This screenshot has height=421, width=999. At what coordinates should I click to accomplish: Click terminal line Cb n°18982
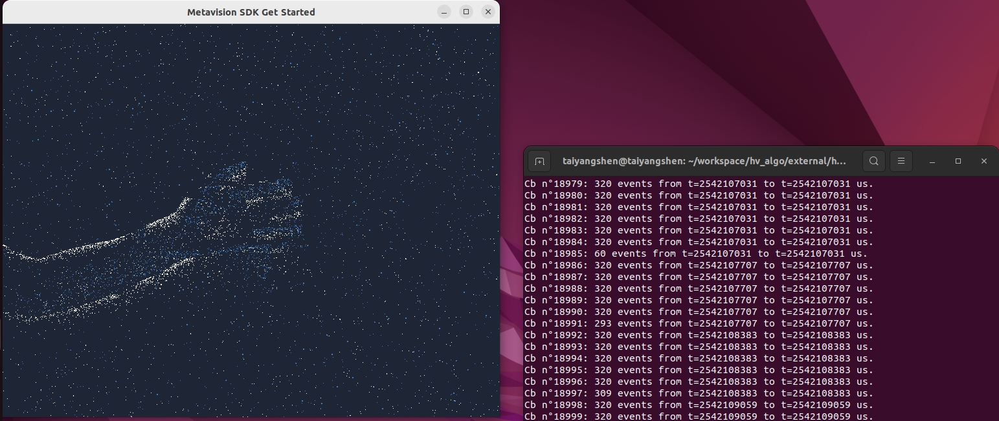[699, 219]
